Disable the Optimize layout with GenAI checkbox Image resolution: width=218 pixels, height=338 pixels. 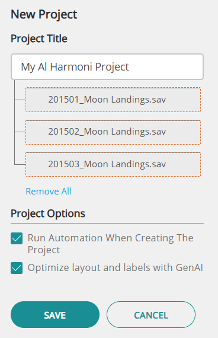click(17, 268)
